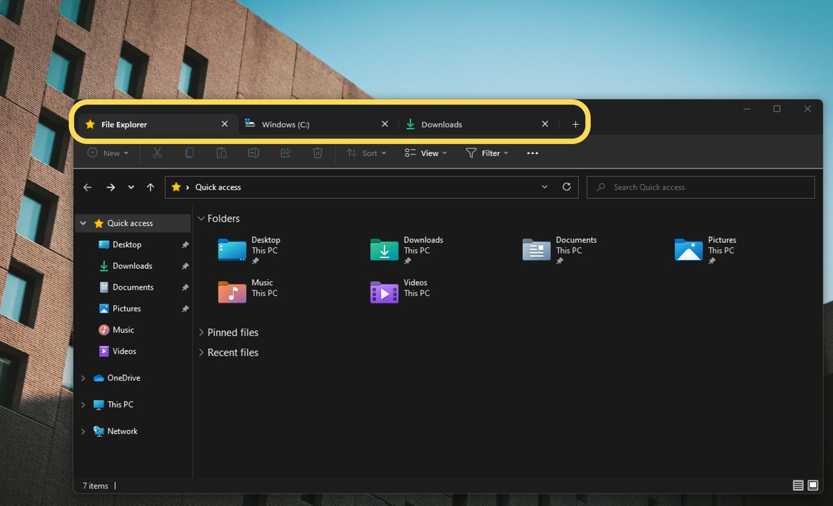Click the Copy icon in toolbar
Screen dimensions: 833x506
[x=189, y=153]
